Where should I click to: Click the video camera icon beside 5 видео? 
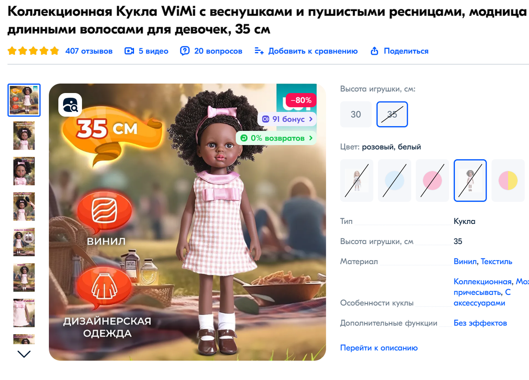click(x=129, y=51)
